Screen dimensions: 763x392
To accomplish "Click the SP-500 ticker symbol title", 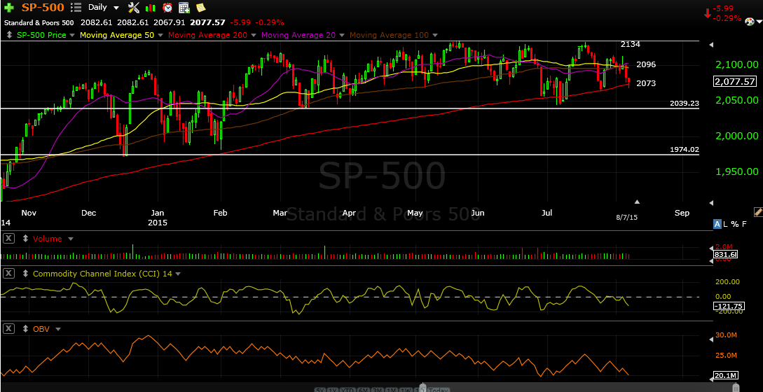I will (x=44, y=7).
